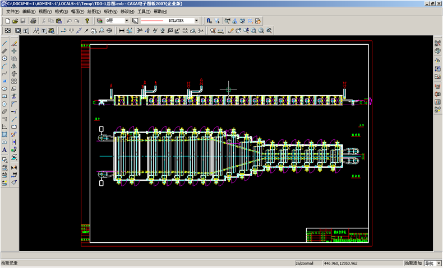443x268 pixels.
Task: Click the red BYLAYER line color sample
Action: [152, 21]
